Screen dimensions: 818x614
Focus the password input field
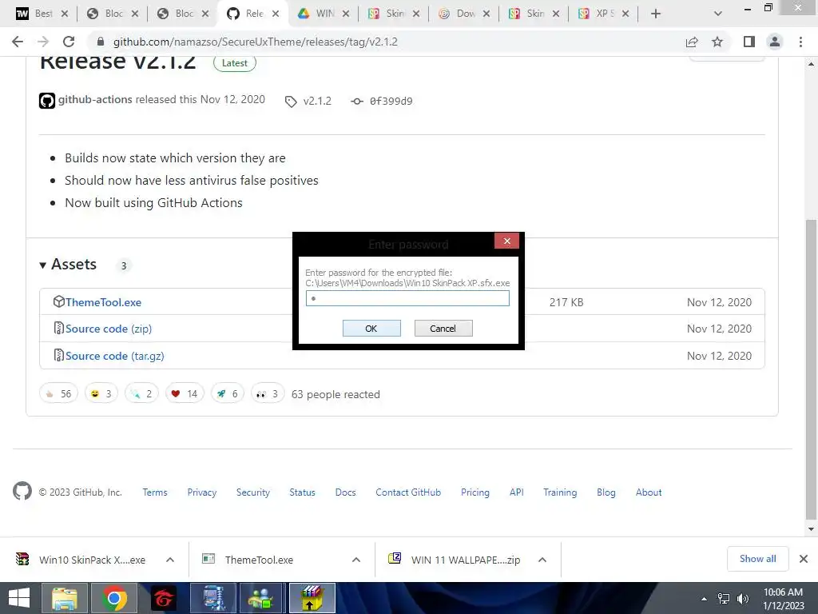(x=407, y=298)
